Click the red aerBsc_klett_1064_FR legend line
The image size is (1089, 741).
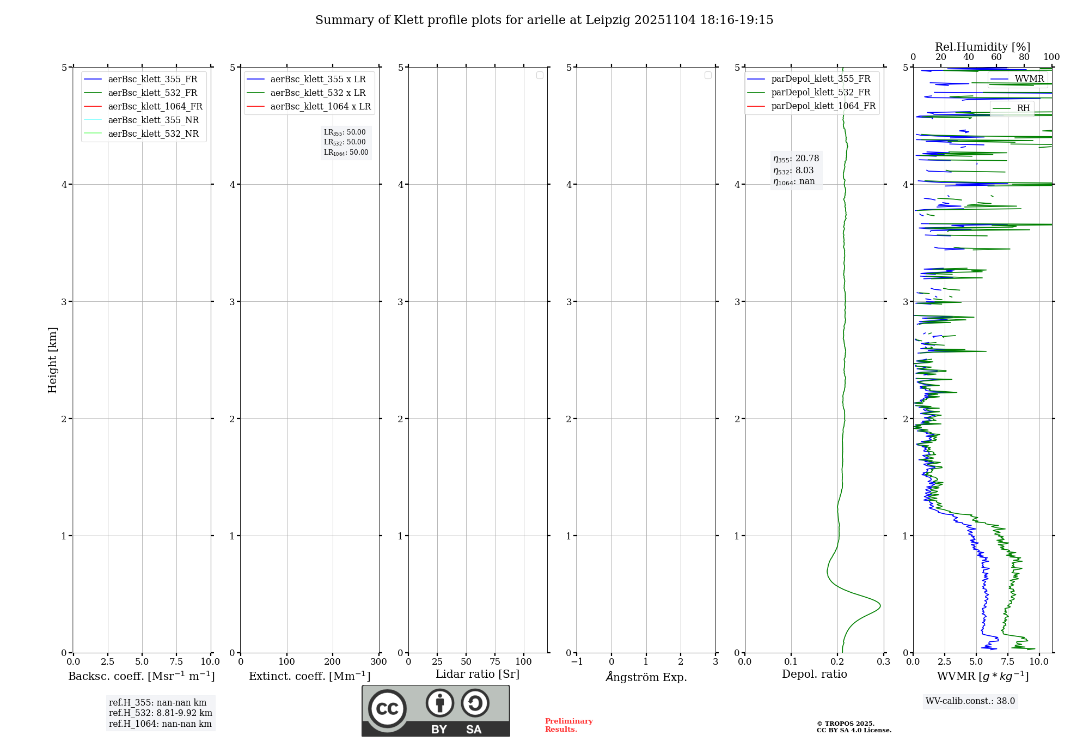[93, 107]
